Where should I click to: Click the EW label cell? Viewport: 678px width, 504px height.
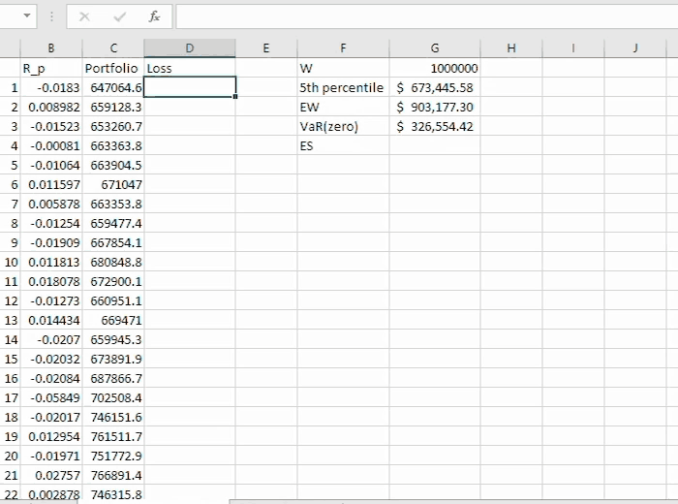point(343,107)
